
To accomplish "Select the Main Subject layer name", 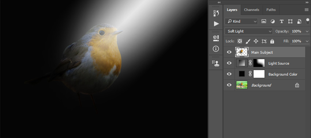I will tap(262, 52).
